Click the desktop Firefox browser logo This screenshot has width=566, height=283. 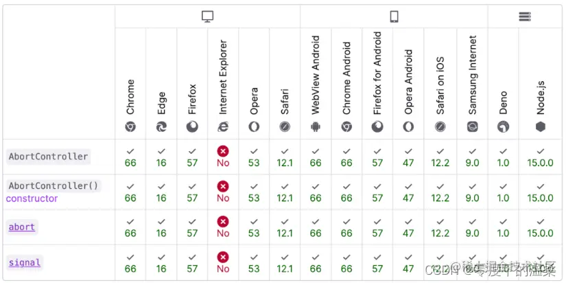pyautogui.click(x=192, y=126)
